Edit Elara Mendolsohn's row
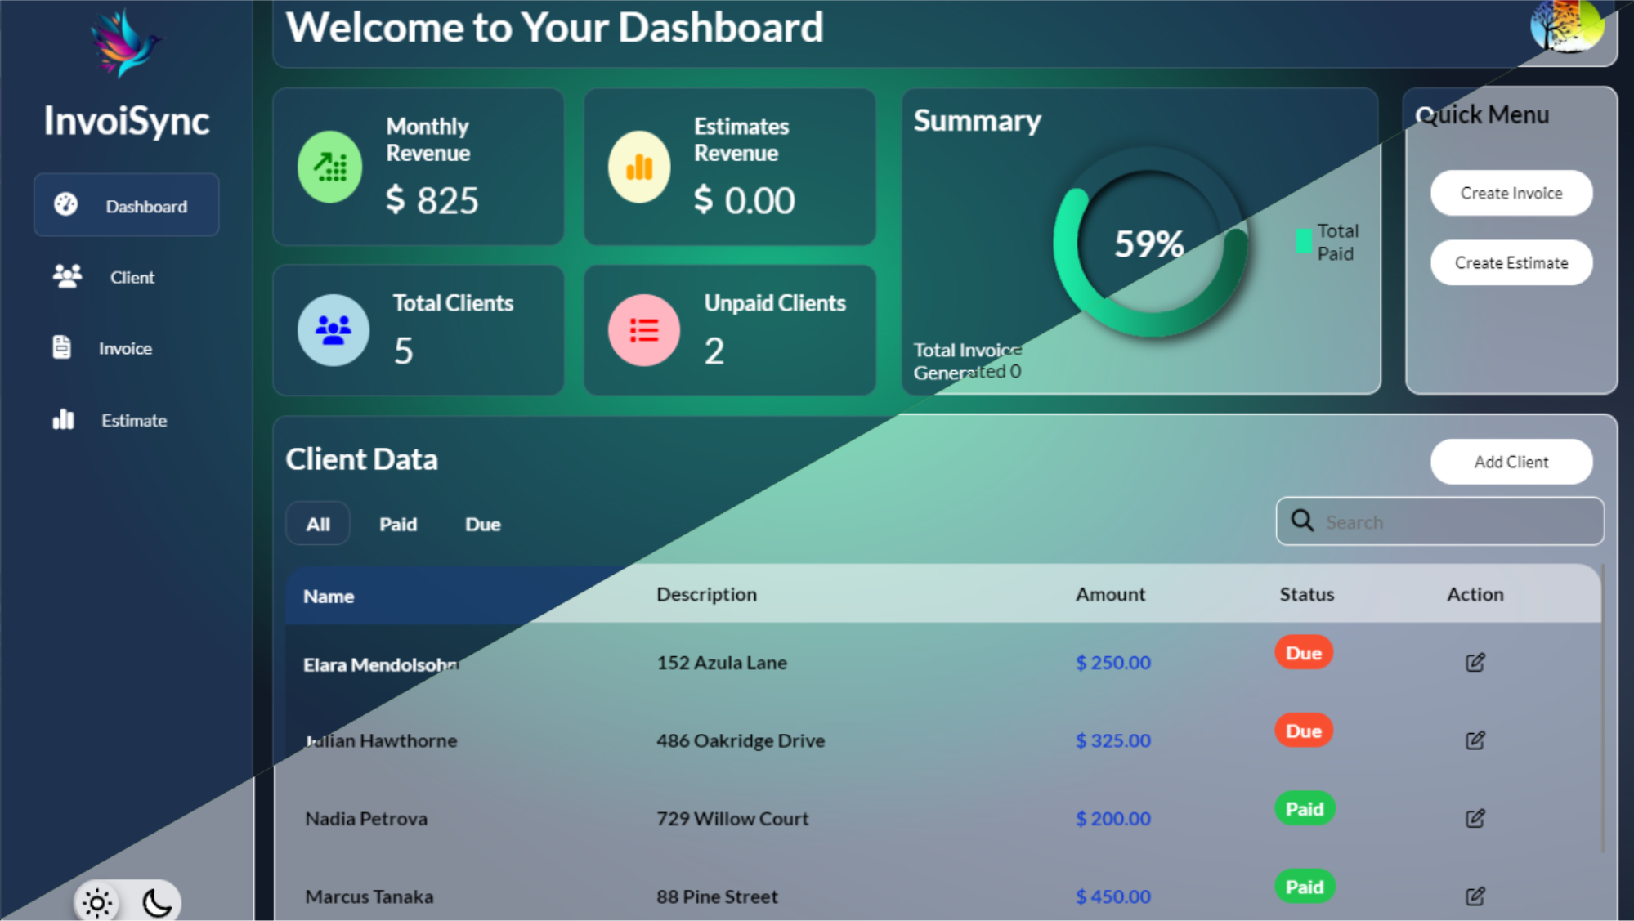1634x921 pixels. 1475,662
